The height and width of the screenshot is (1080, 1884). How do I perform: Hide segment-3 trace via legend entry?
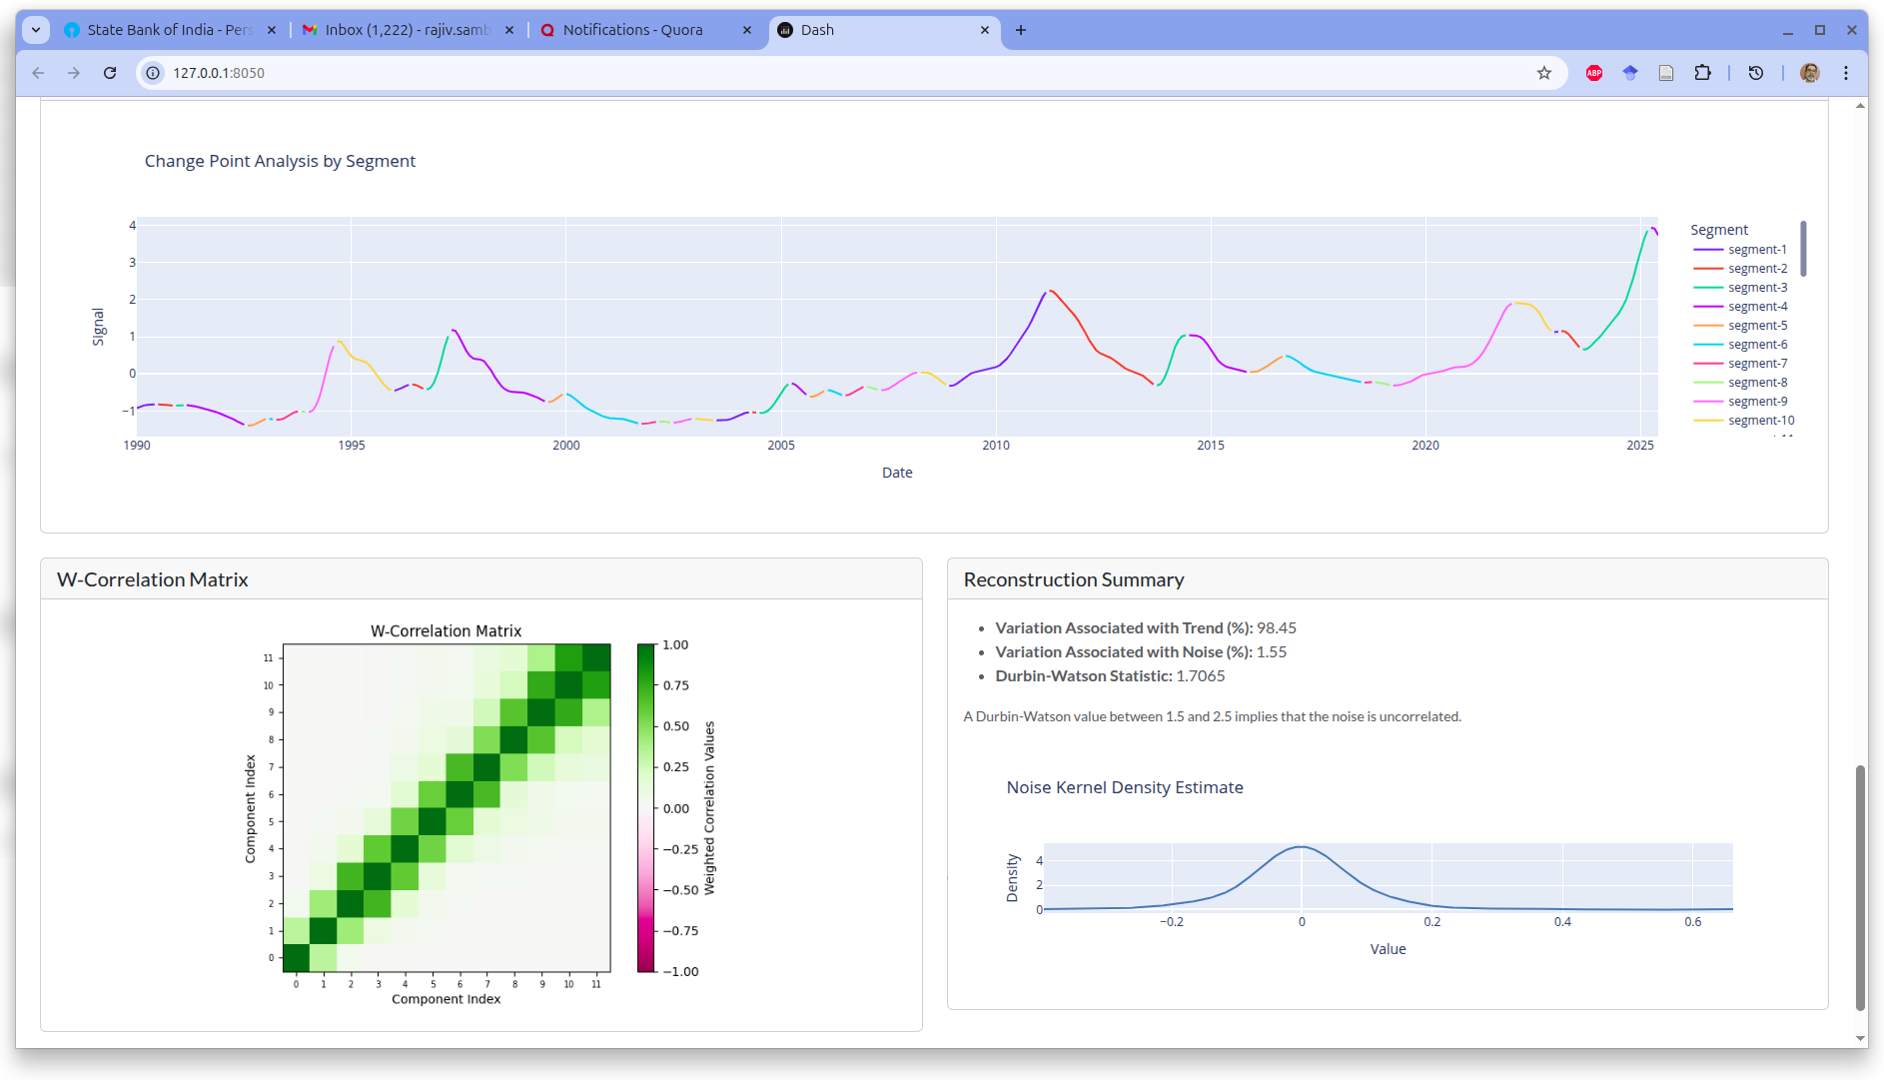(1756, 288)
